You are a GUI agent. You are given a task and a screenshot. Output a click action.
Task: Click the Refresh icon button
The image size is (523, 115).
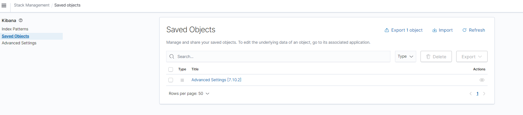tap(474, 30)
